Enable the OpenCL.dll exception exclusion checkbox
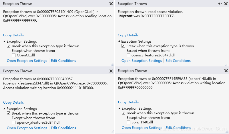Viewport: 229px width, 134px height. 14,55
